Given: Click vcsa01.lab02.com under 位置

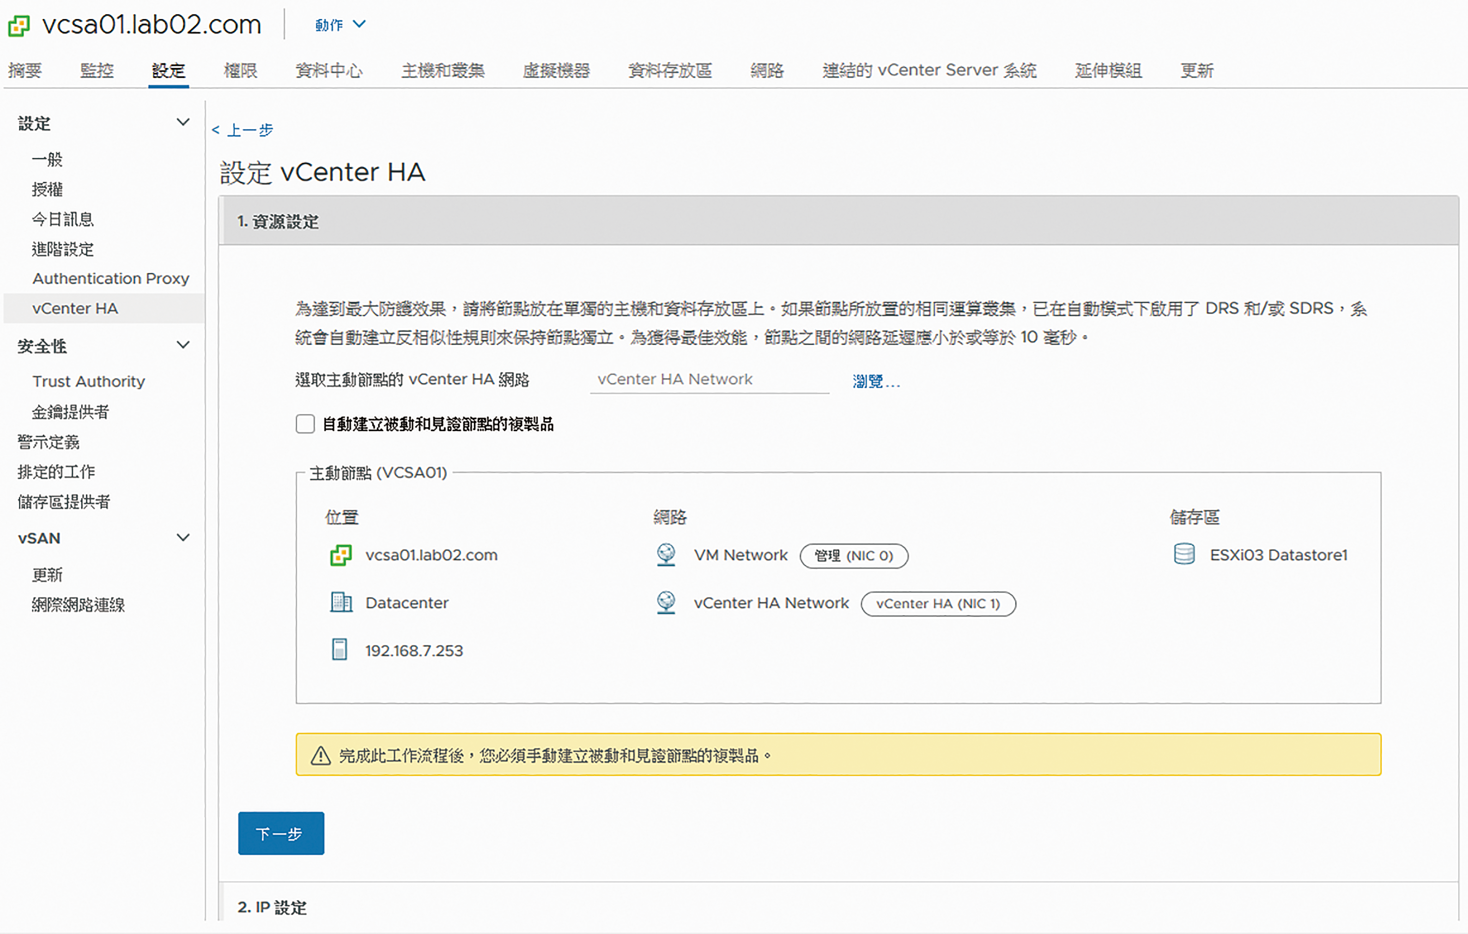Looking at the screenshot, I should [431, 555].
